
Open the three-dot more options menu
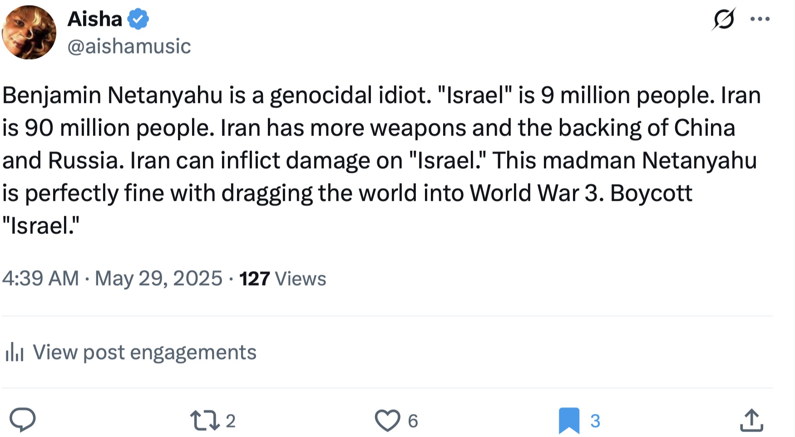click(x=760, y=19)
